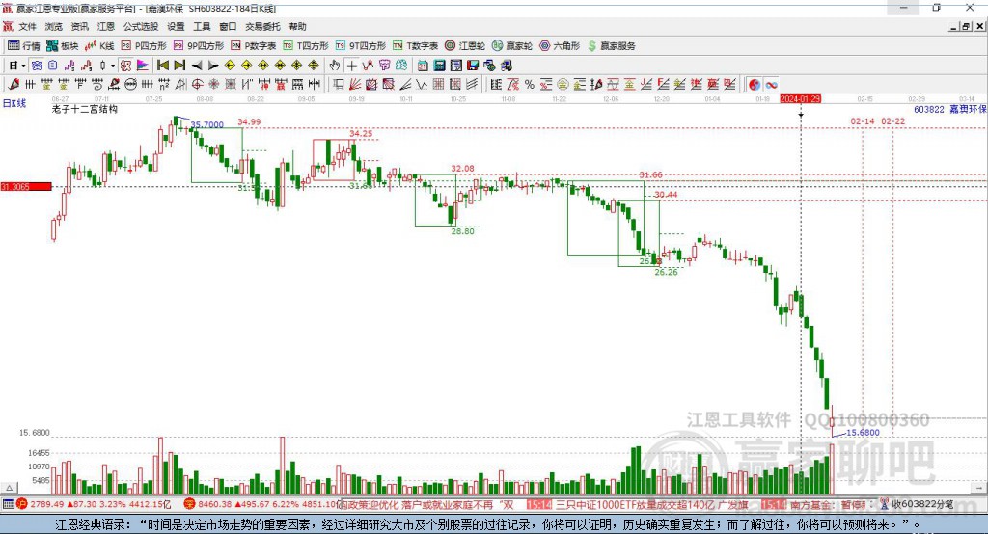Click the zigzag V-line tool icon
Viewport: 988px width, 534px height.
421,85
